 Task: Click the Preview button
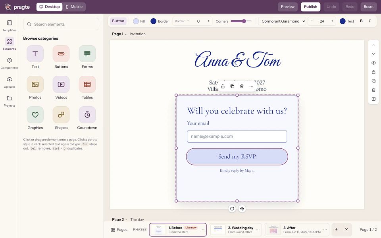[x=288, y=7]
